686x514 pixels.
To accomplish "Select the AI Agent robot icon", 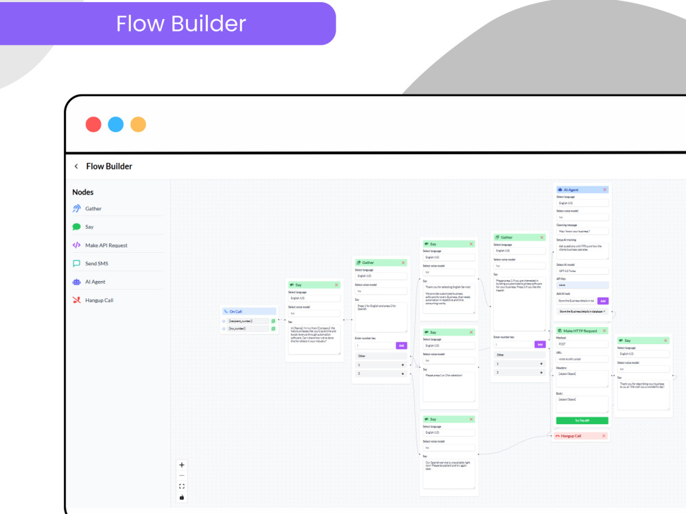I will pyautogui.click(x=77, y=282).
